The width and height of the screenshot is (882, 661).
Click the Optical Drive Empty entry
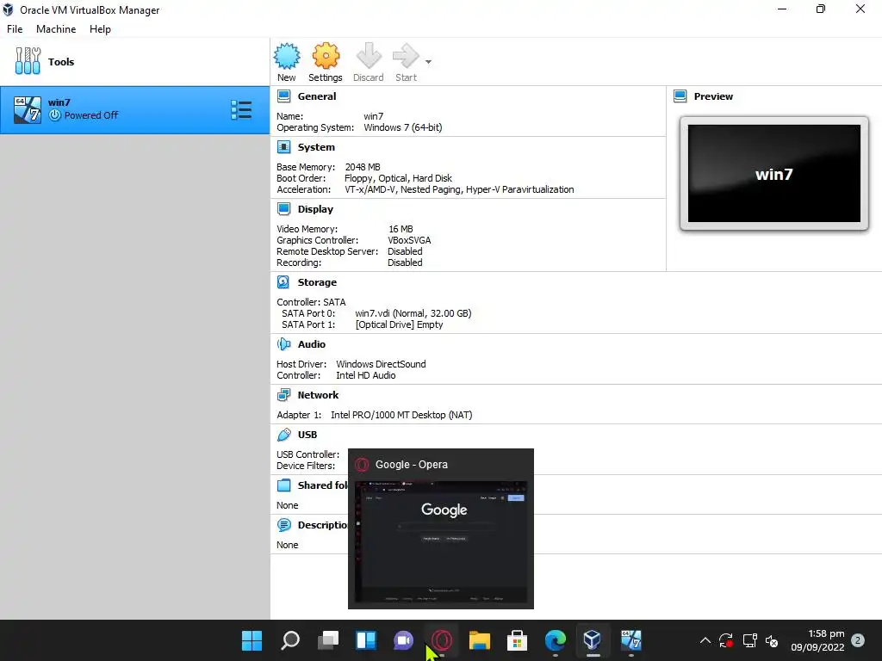(x=400, y=324)
